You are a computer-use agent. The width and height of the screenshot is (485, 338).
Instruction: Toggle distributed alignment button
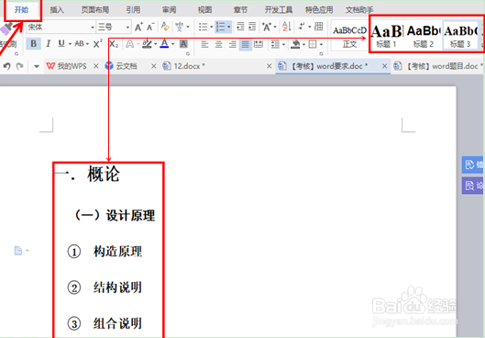(259, 44)
